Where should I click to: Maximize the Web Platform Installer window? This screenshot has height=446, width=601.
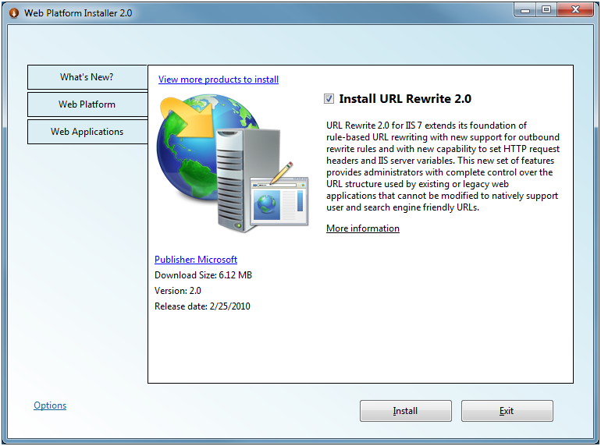(546, 10)
